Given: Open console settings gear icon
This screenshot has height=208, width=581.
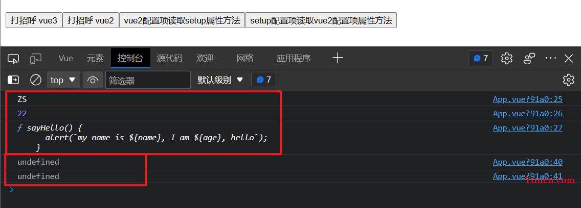Looking at the screenshot, I should coord(568,80).
